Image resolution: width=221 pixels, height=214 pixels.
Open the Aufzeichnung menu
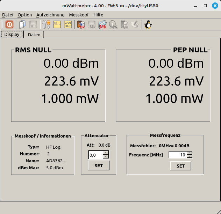[50, 15]
